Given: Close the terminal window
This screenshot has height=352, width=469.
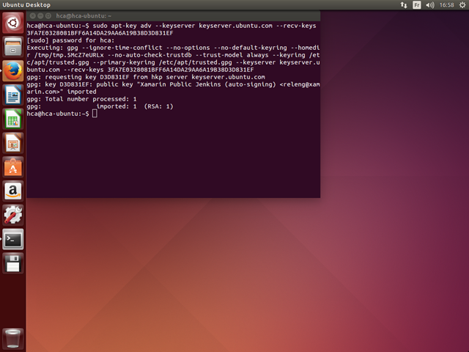Looking at the screenshot, I should (x=32, y=15).
